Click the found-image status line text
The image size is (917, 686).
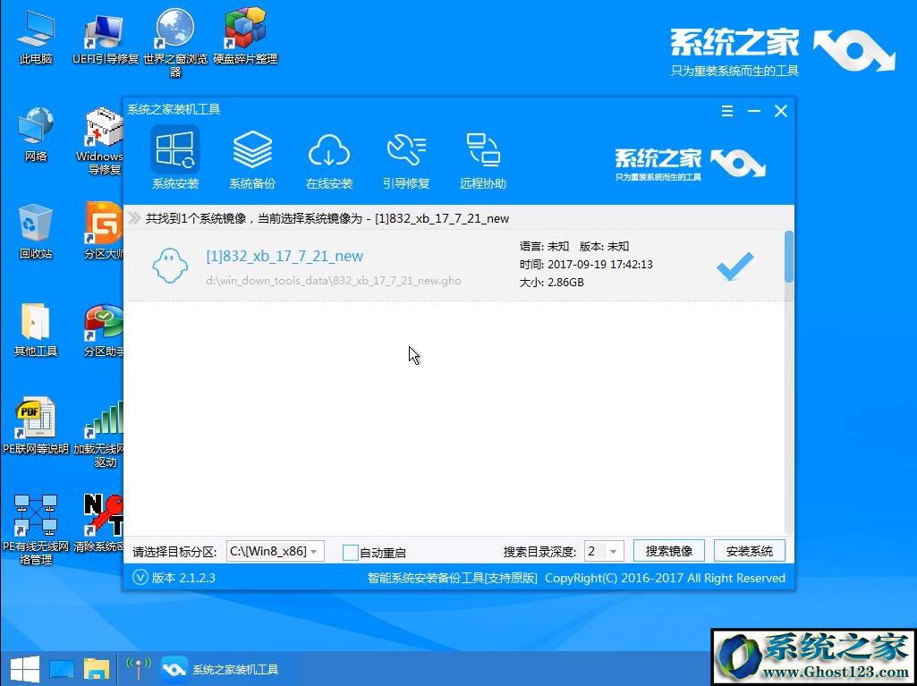click(x=327, y=219)
